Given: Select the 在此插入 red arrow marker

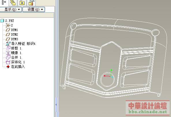Looking at the screenshot, I should pos(8,67).
